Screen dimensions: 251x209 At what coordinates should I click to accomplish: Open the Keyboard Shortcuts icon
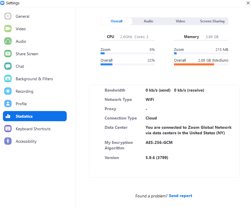(x=8, y=129)
